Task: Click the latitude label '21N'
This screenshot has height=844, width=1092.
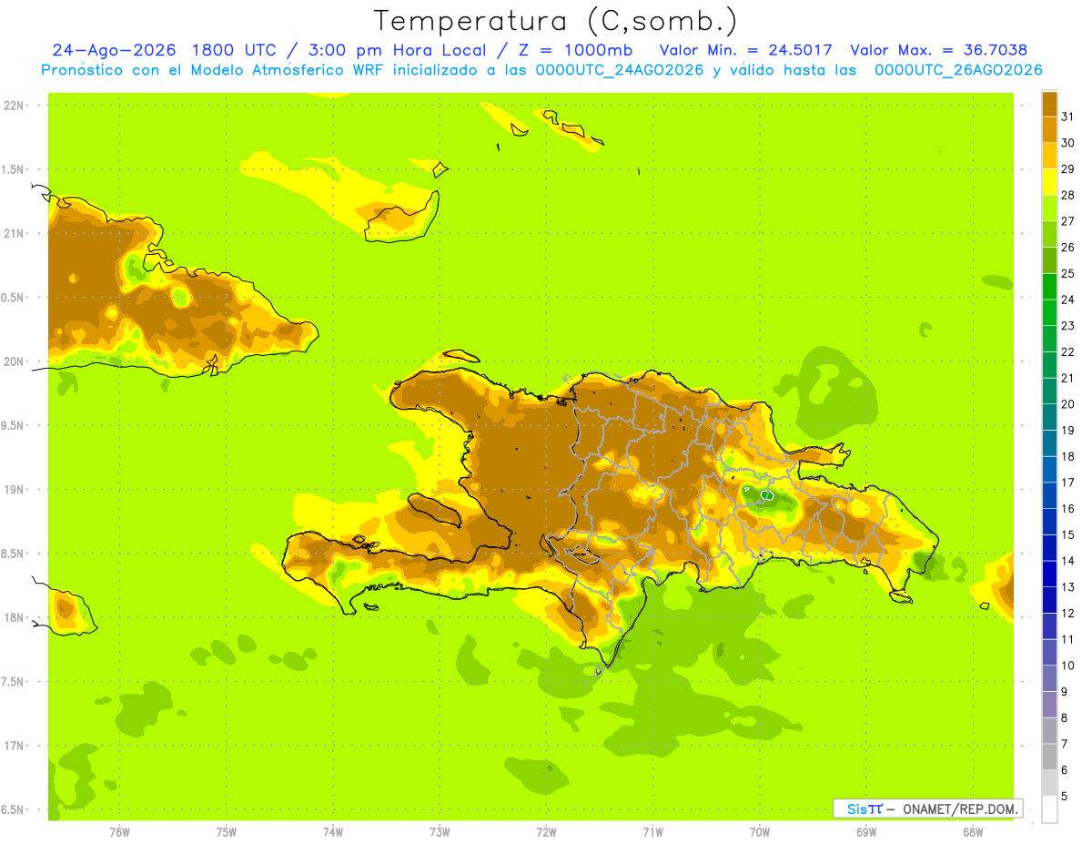Action: 15,233
